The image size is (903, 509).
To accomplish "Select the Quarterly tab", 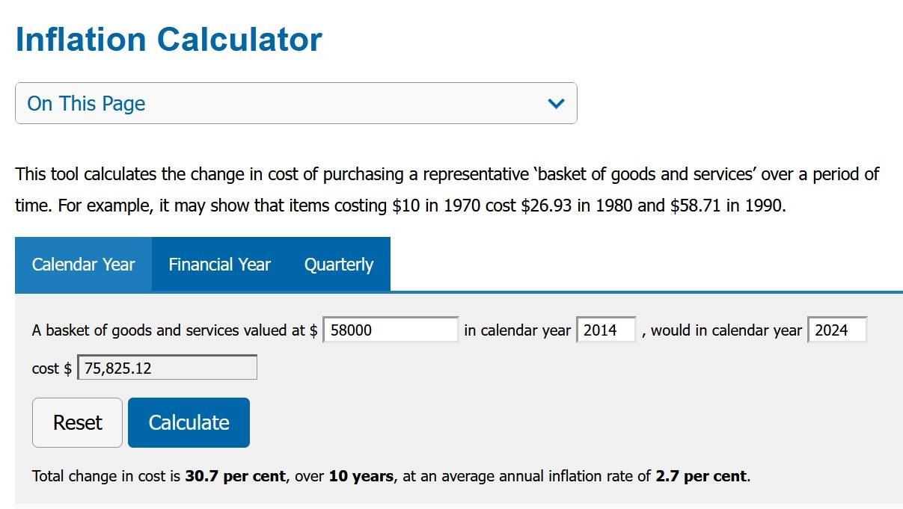I will coord(339,265).
